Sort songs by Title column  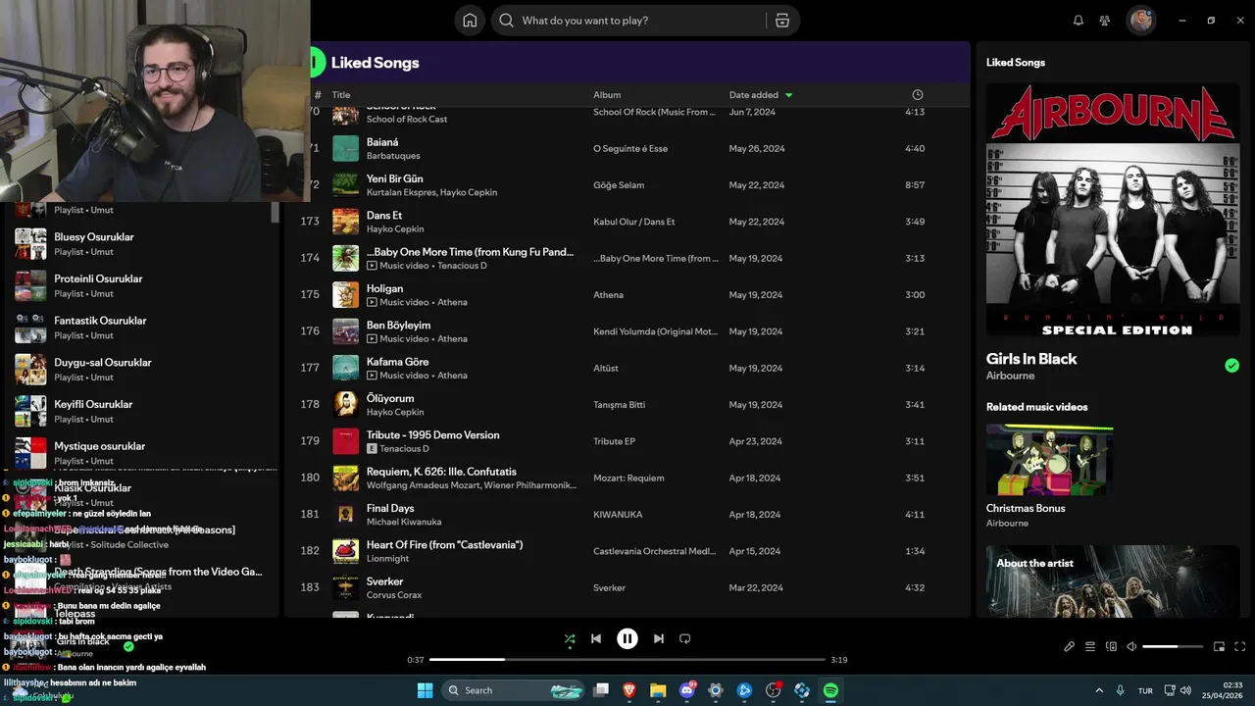pyautogui.click(x=341, y=95)
